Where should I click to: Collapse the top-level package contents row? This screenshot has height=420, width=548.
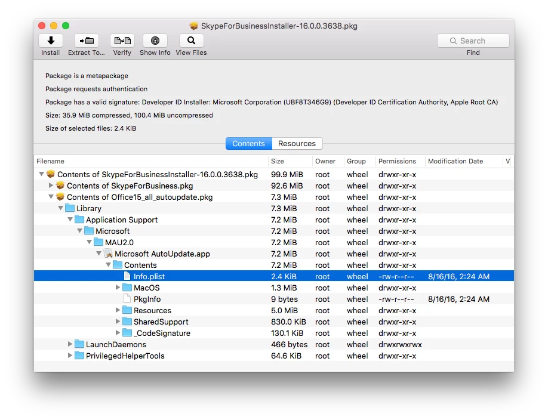41,174
